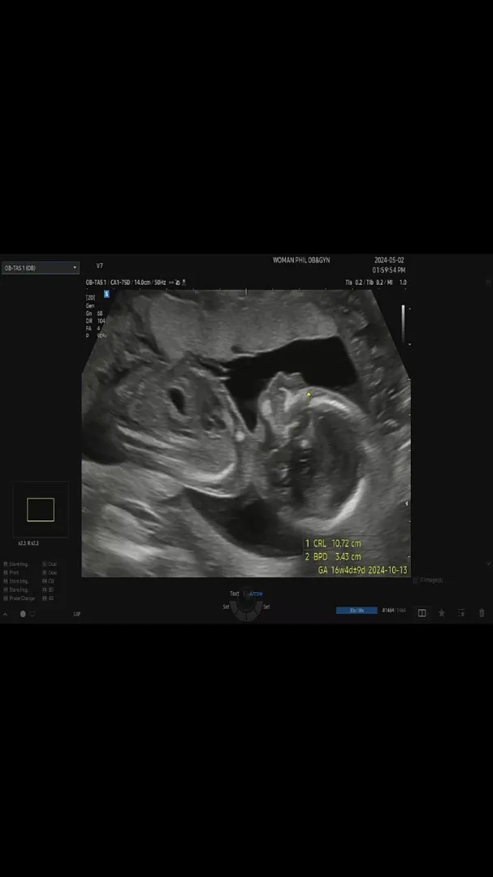Click the Gn 68 gain parameter
This screenshot has width=493, height=877.
pos(94,313)
